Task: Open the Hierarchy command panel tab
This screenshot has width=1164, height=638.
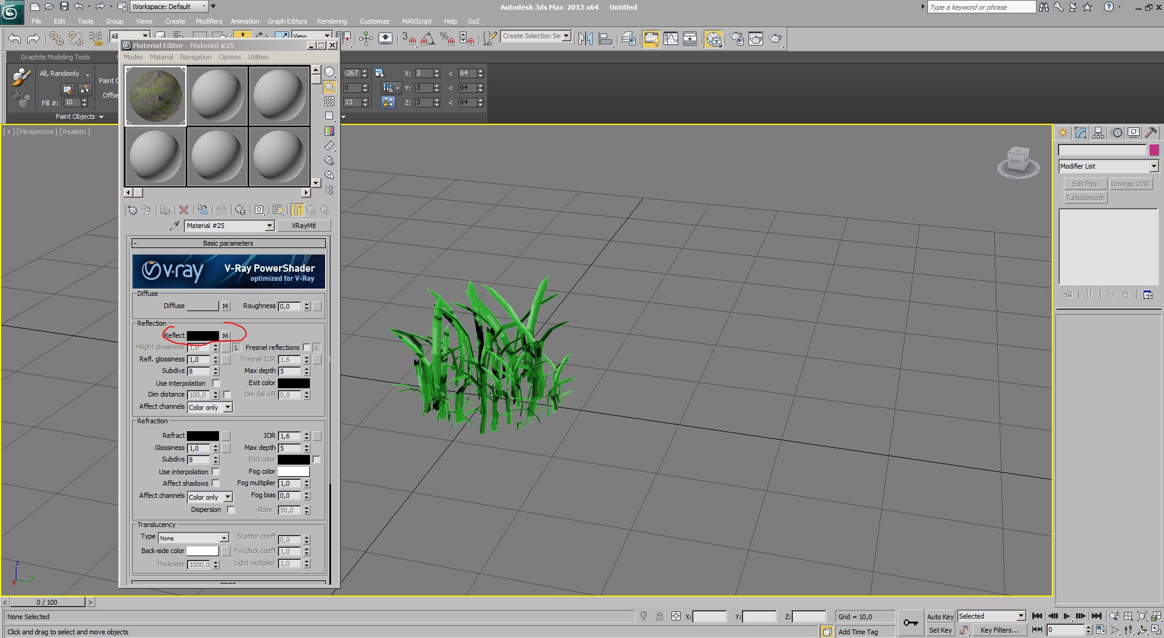Action: 1098,133
